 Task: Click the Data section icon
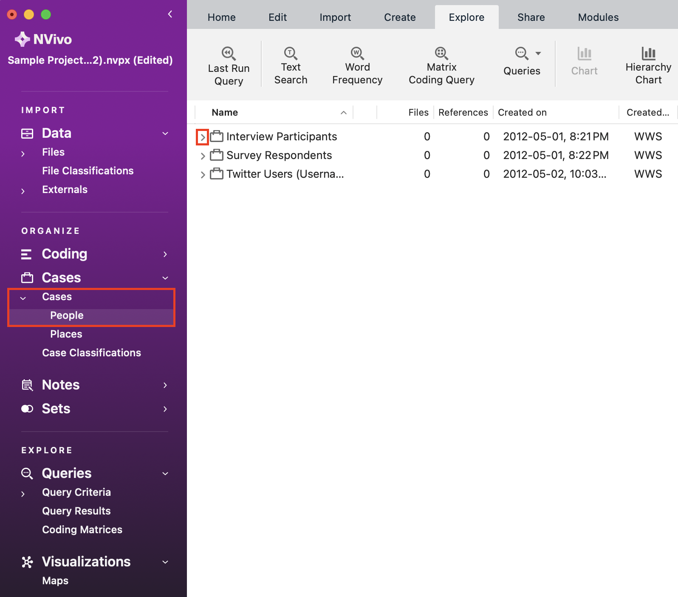pyautogui.click(x=27, y=134)
